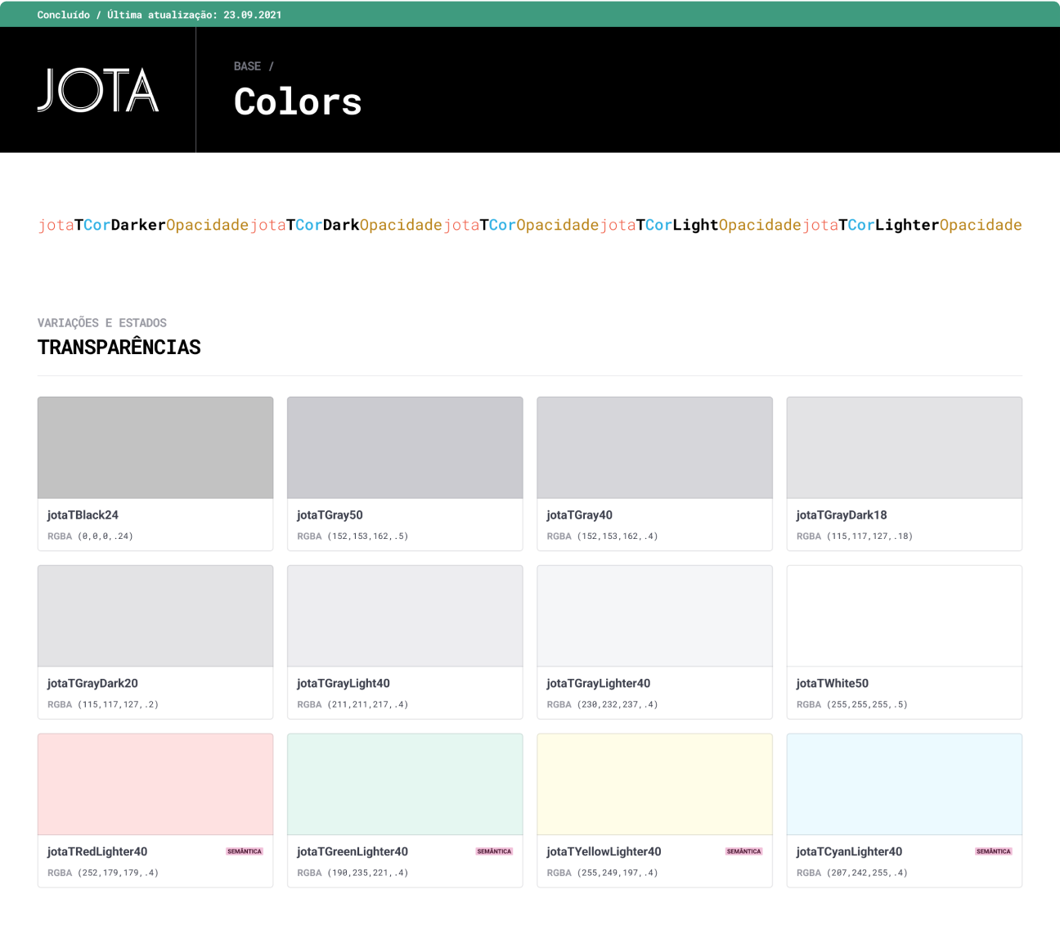
Task: Choose the jotaTGrayLighter40 swatch
Action: [x=654, y=616]
